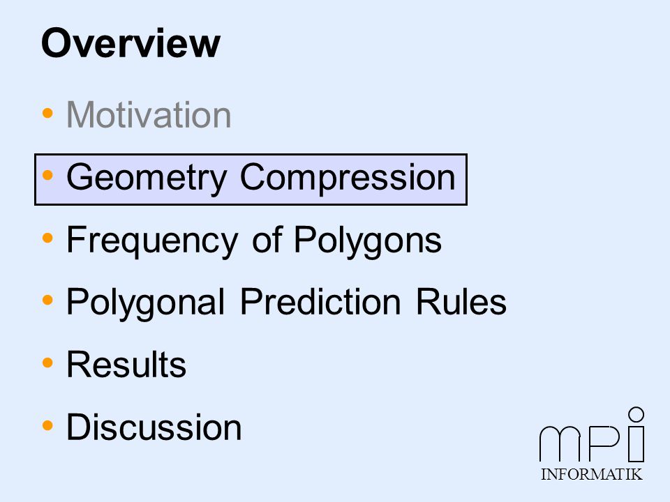670x502 pixels.
Task: Click the orange bullet beside Results
Action: click(x=48, y=363)
